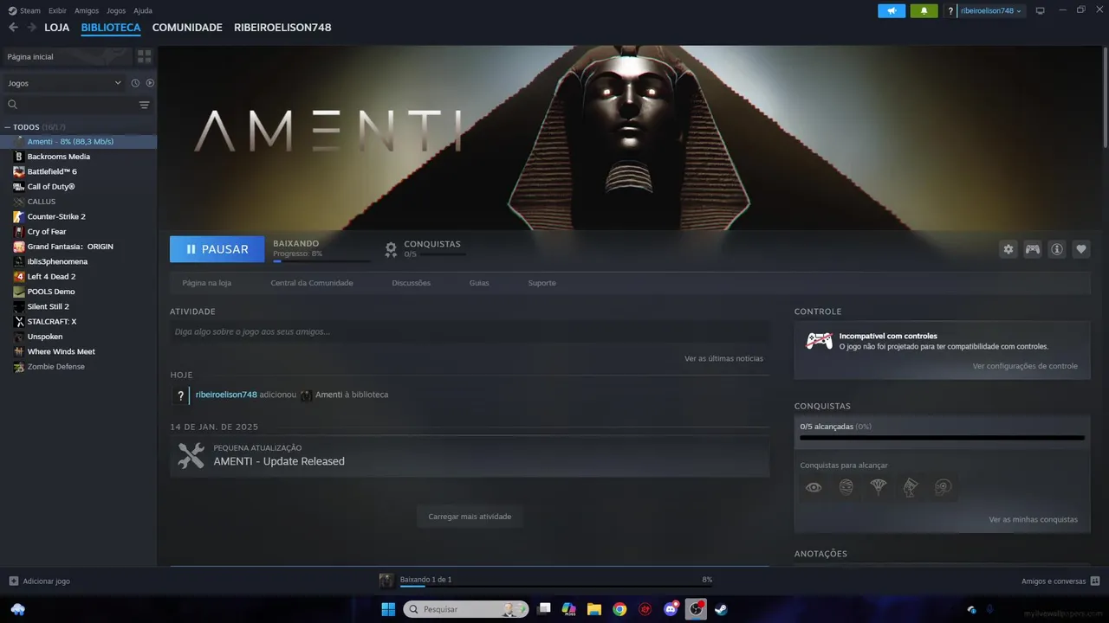Viewport: 1109px width, 623px height.
Task: Click the eye achievement icon
Action: (x=814, y=487)
